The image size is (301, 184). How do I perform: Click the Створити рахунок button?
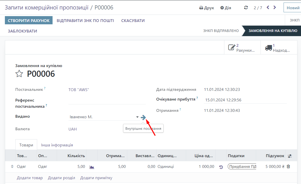coord(29,20)
